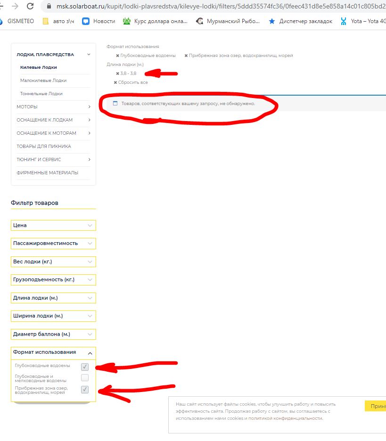
Task: Remove the 'Прибрежная зона озер' filter tag
Action: coord(186,56)
